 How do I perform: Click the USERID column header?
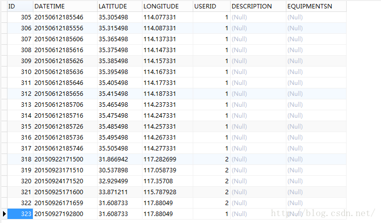pyautogui.click(x=212, y=6)
